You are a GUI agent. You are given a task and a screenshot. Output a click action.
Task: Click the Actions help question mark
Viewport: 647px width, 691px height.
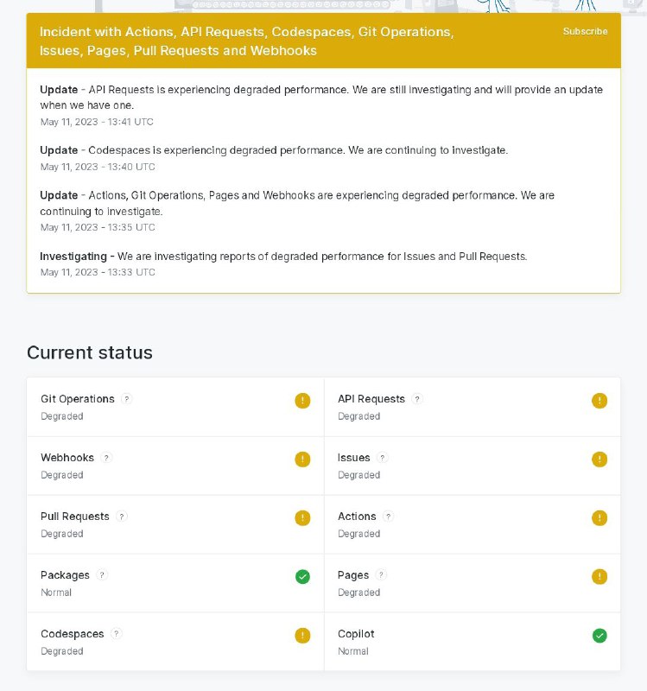click(x=389, y=516)
